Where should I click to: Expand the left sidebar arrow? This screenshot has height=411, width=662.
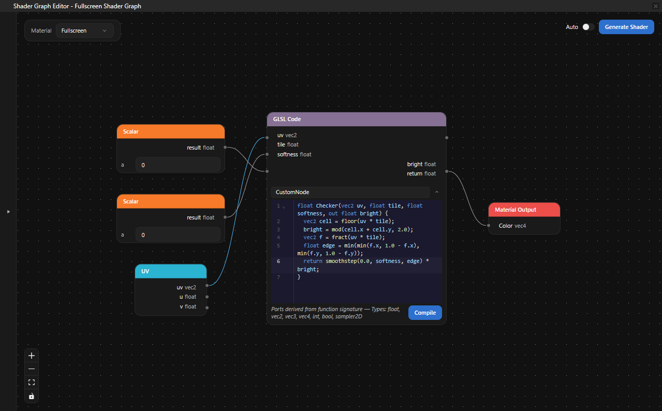(8, 212)
